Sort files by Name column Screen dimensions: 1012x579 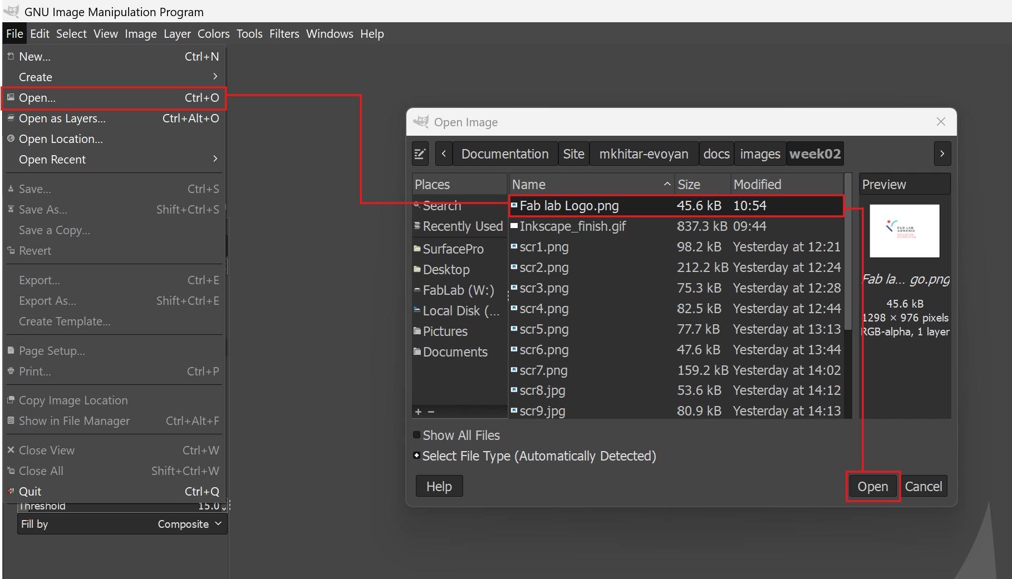point(591,185)
